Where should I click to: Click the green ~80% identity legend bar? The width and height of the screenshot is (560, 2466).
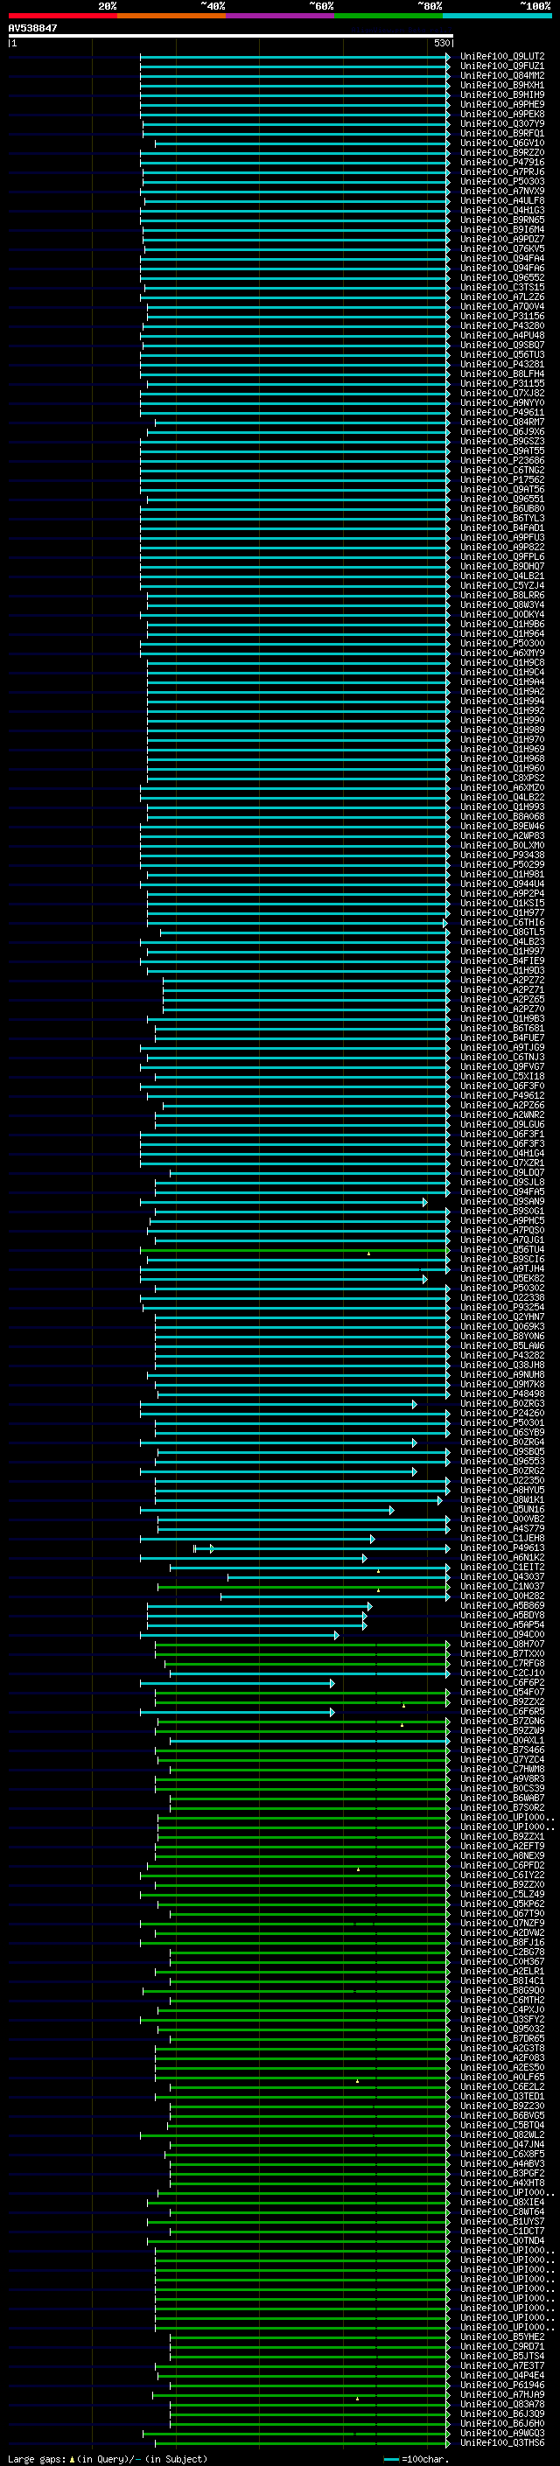click(x=388, y=17)
